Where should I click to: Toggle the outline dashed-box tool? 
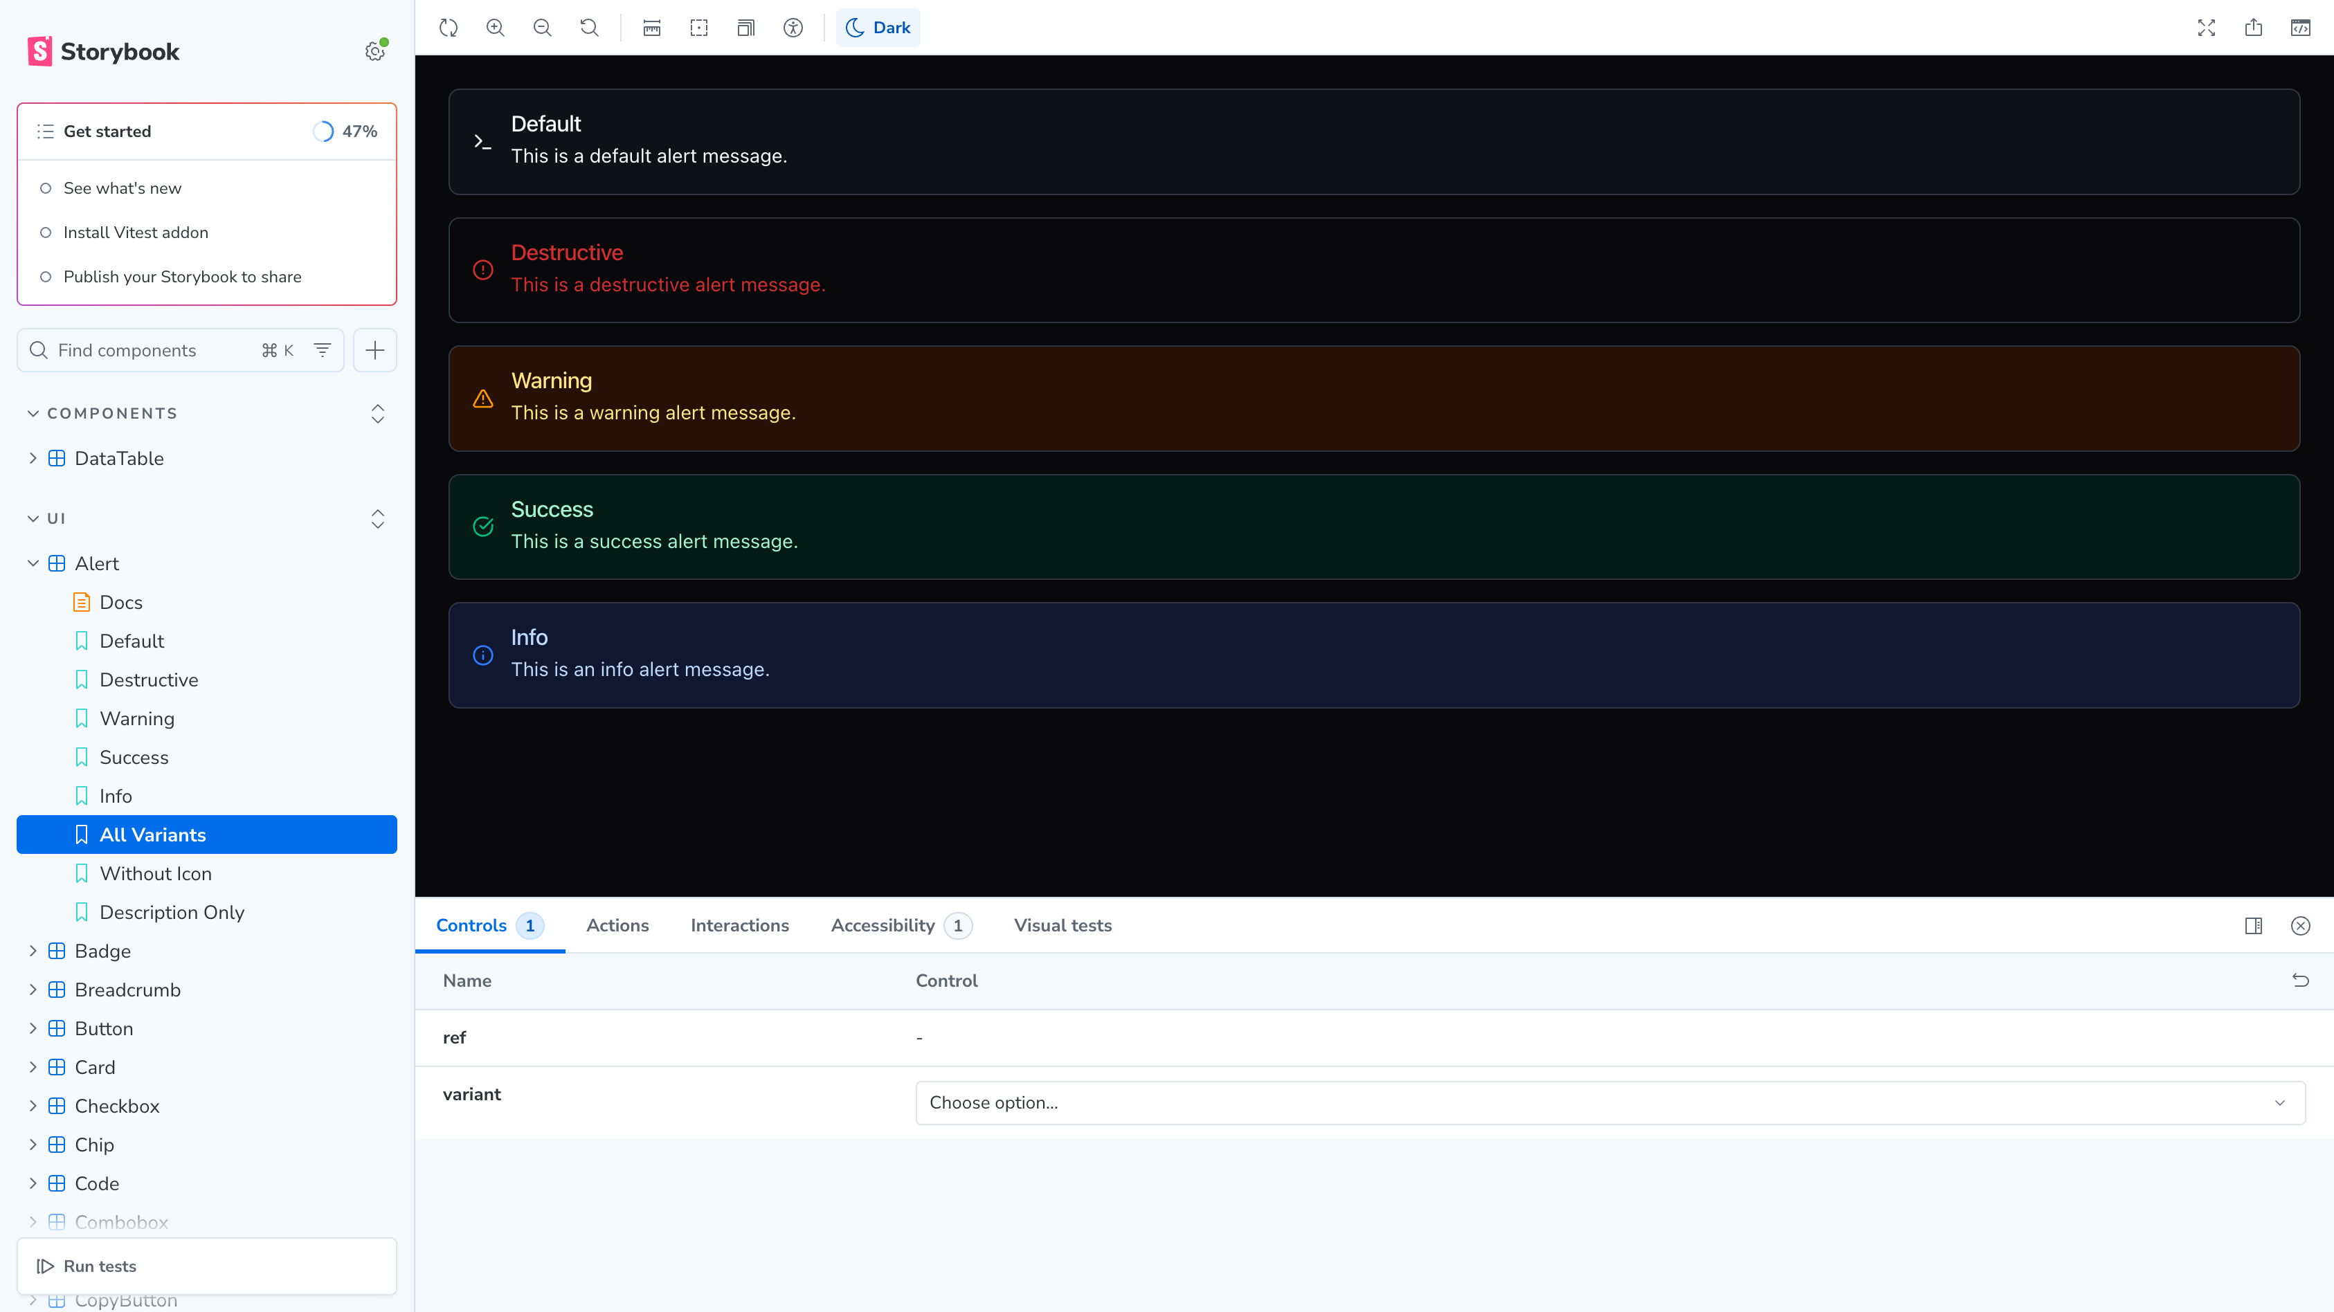tap(698, 27)
